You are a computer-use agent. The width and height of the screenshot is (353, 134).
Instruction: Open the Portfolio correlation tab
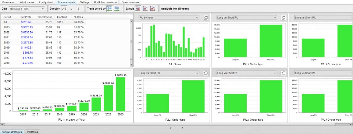pyautogui.click(x=106, y=2)
